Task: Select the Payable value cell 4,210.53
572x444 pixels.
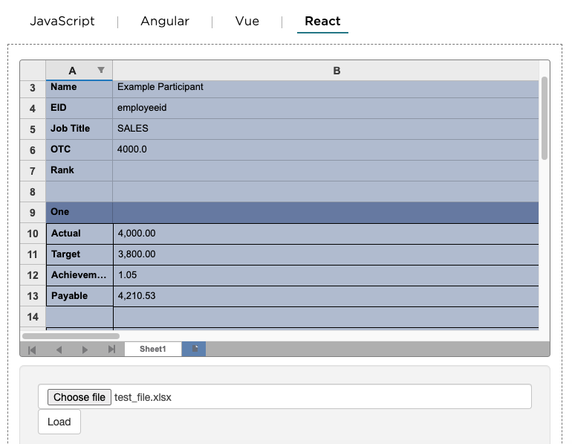Action: 326,296
